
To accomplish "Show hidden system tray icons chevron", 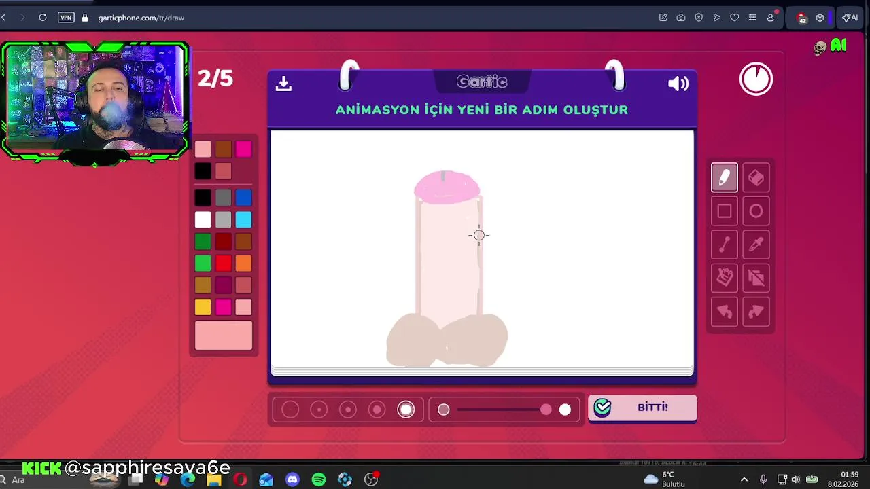I will 744,479.
